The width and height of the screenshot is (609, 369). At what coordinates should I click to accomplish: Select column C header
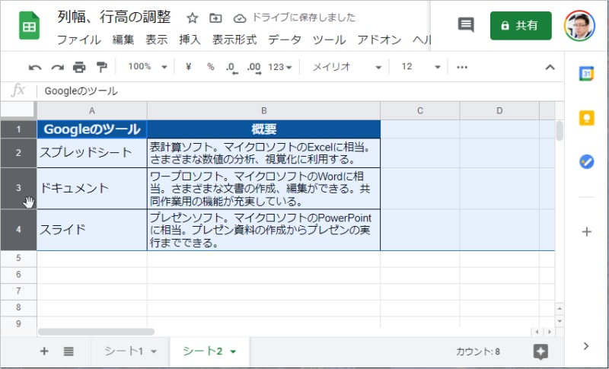tap(420, 111)
